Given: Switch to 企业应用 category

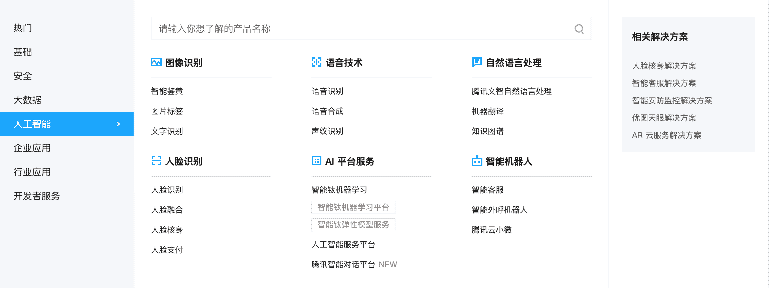Looking at the screenshot, I should (x=32, y=148).
